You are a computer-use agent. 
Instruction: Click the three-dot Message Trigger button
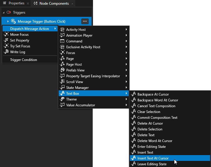[85, 21]
